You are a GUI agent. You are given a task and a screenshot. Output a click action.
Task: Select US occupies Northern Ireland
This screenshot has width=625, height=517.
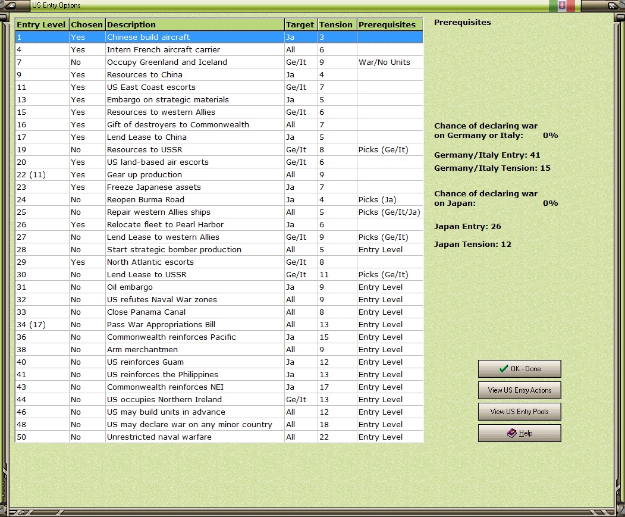(219, 400)
